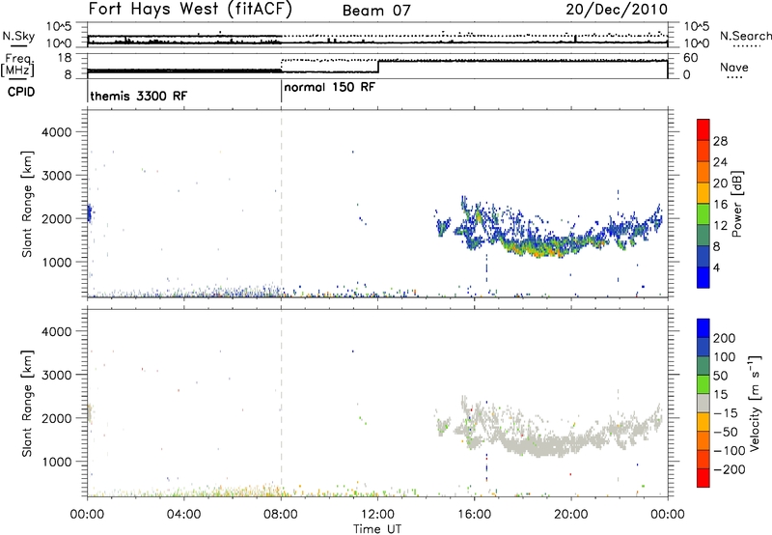This screenshot has height=535, width=772.
Task: Click the "−200" label on the velocity color bar
Action: click(730, 469)
